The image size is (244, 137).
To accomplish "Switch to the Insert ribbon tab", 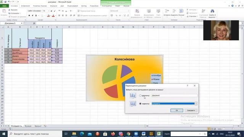I will [26, 6].
